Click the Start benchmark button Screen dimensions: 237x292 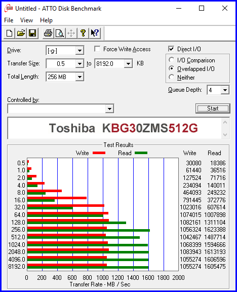click(x=213, y=108)
